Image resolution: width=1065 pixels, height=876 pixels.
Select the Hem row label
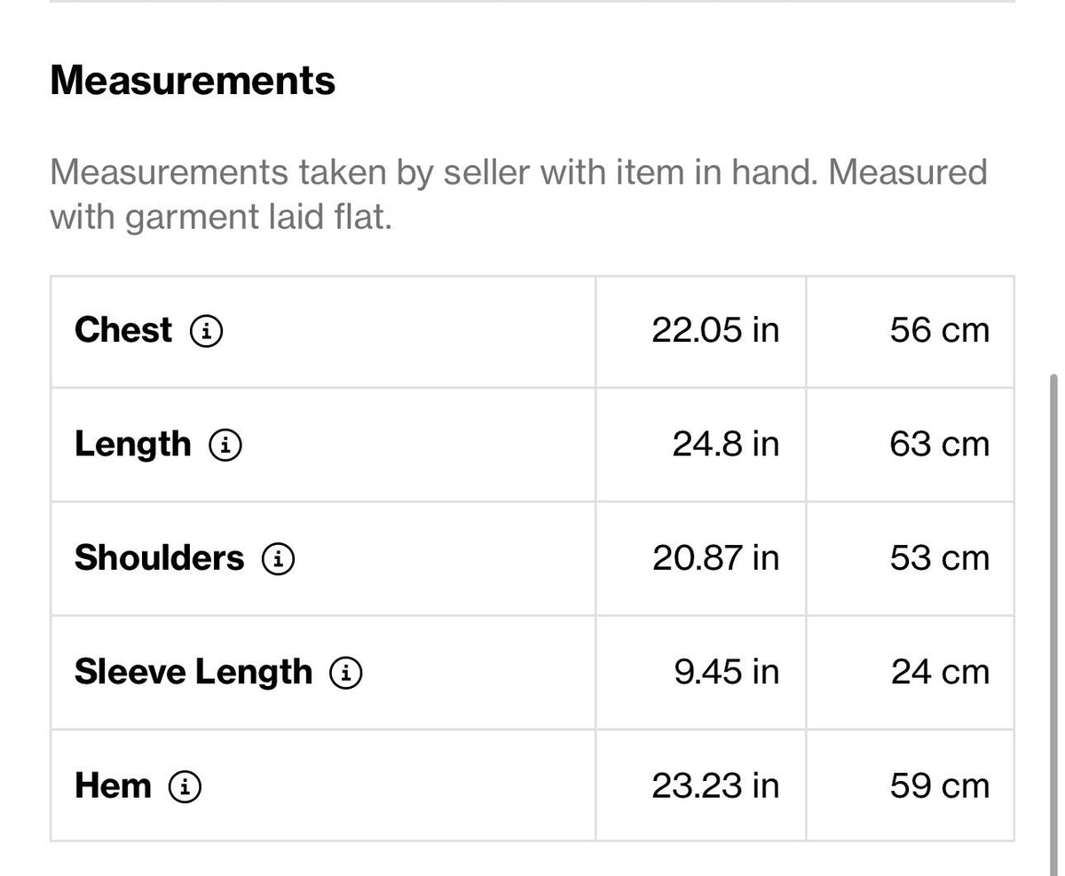click(x=113, y=785)
